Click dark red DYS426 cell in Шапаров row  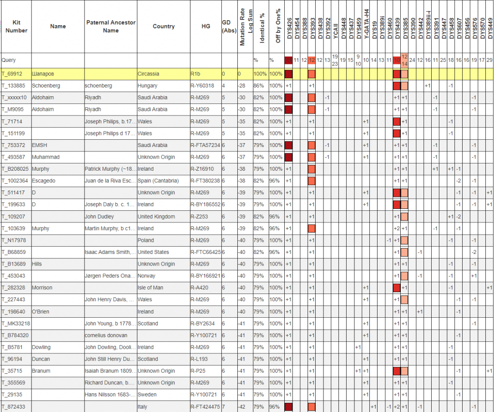pyautogui.click(x=289, y=74)
